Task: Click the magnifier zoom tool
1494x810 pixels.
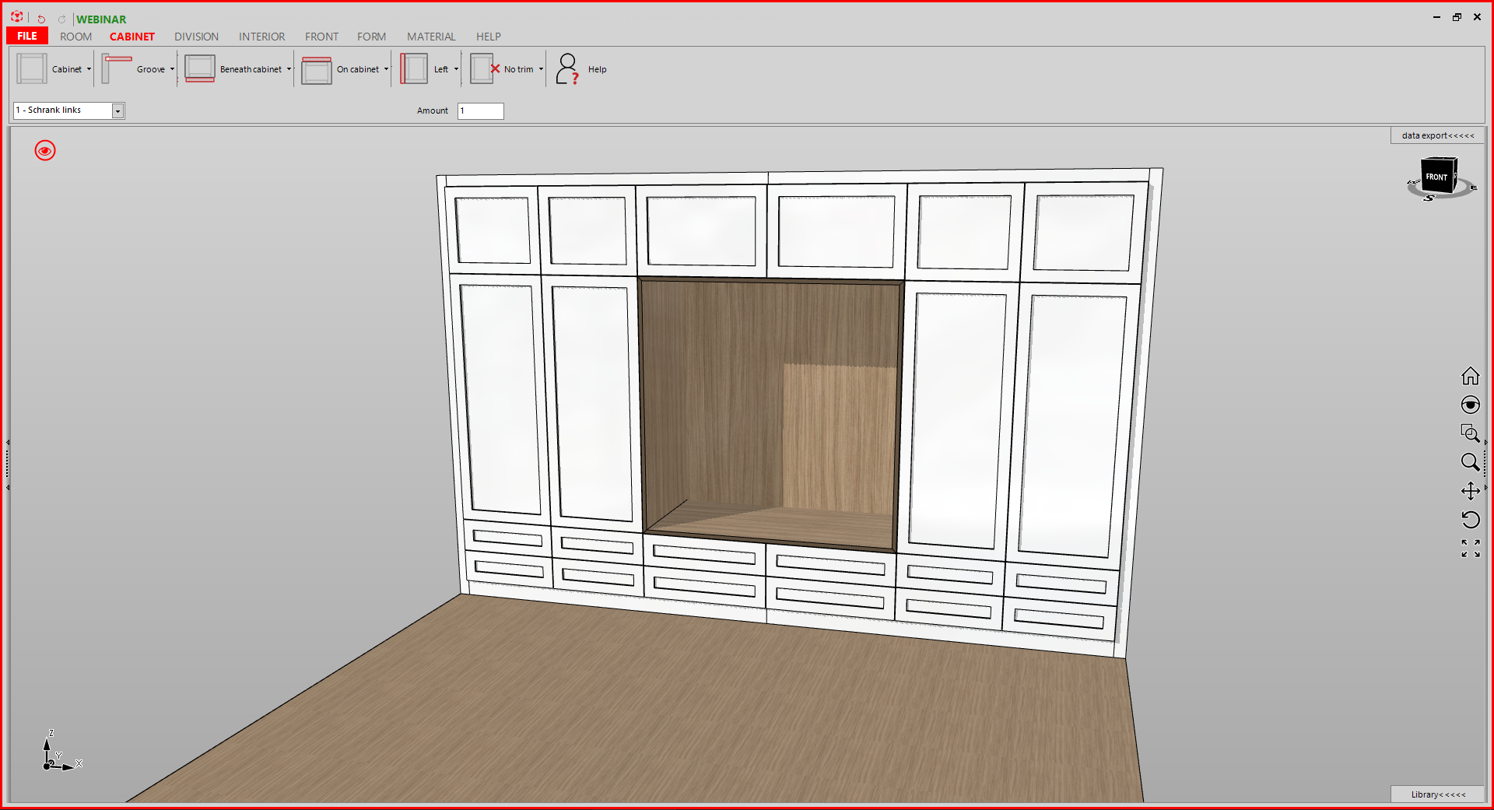Action: 1470,462
